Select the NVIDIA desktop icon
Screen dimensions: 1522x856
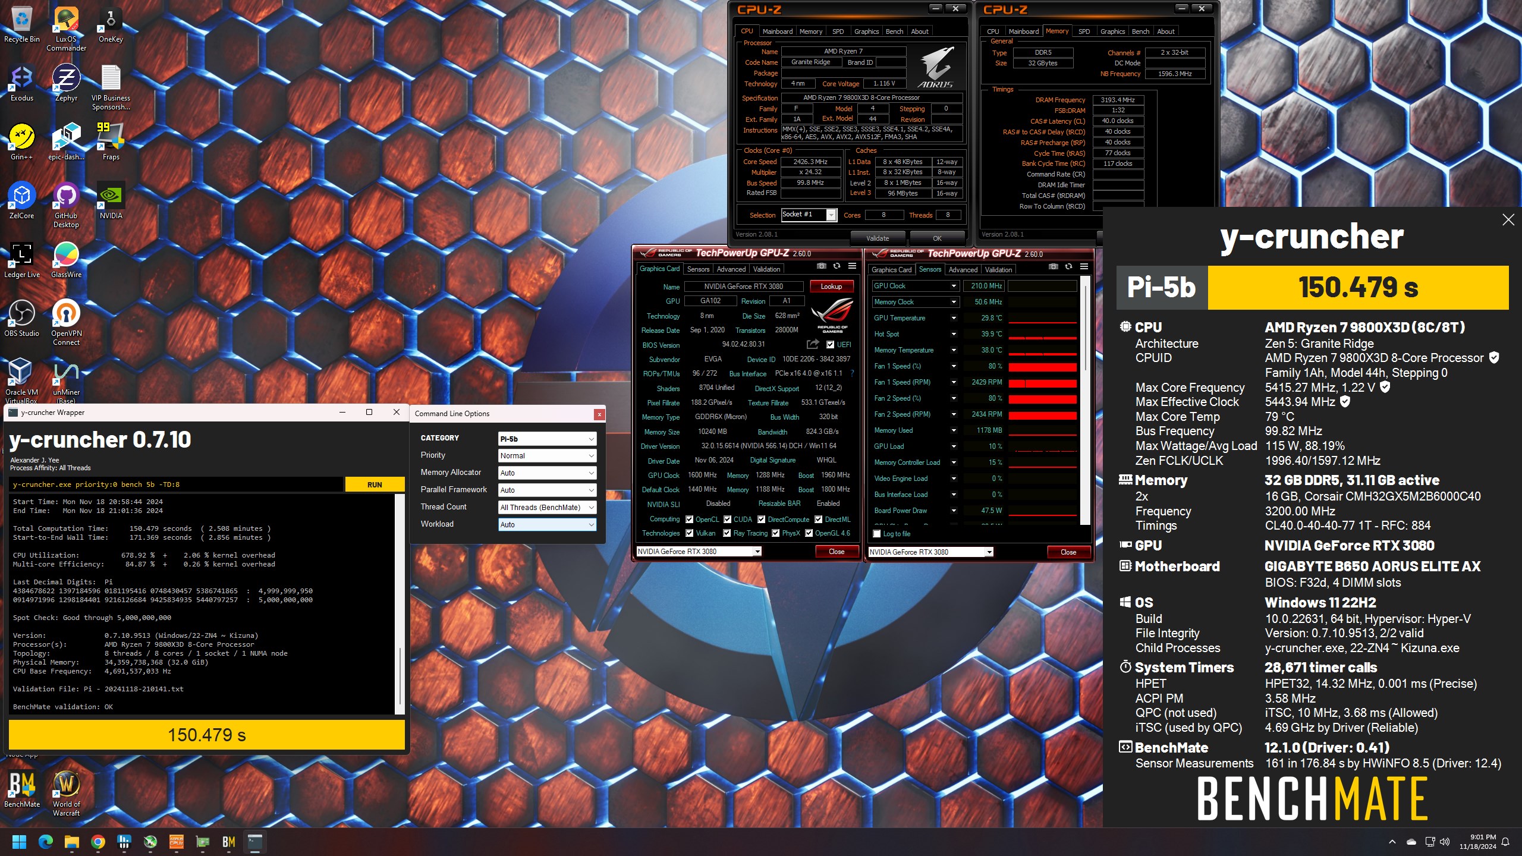(x=111, y=201)
